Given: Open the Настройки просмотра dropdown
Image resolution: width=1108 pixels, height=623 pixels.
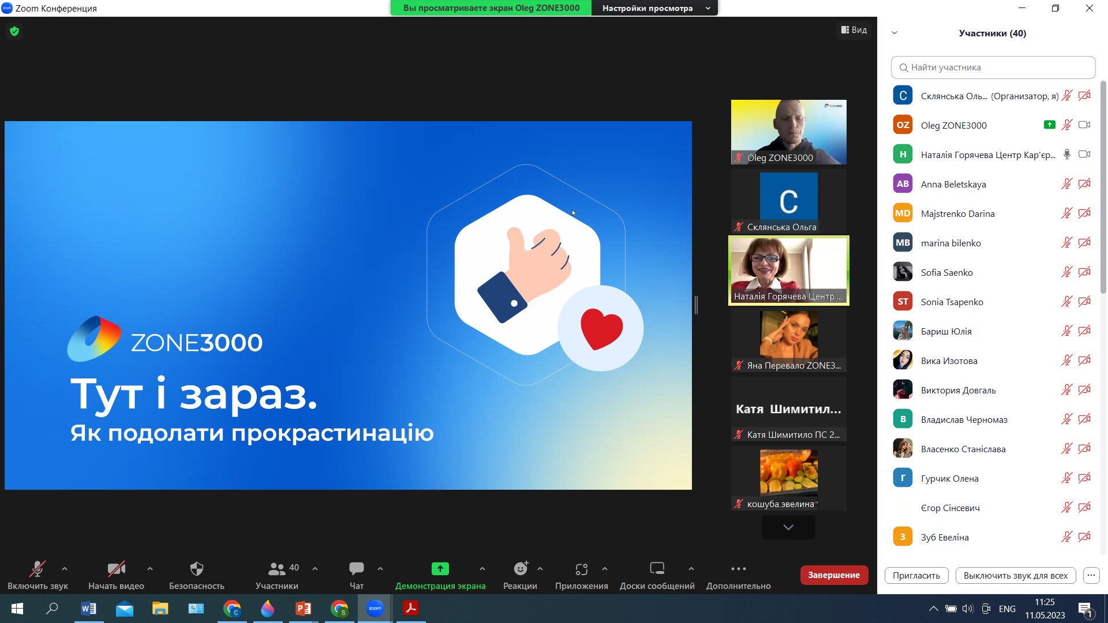Looking at the screenshot, I should click(656, 8).
